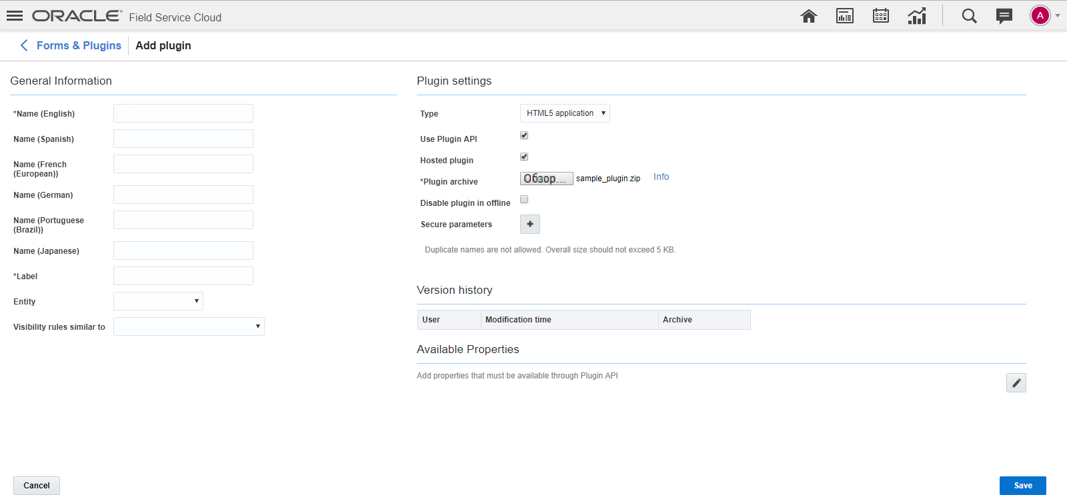Open the Type dropdown (HTML5 application)
The image size is (1067, 501).
(x=565, y=113)
